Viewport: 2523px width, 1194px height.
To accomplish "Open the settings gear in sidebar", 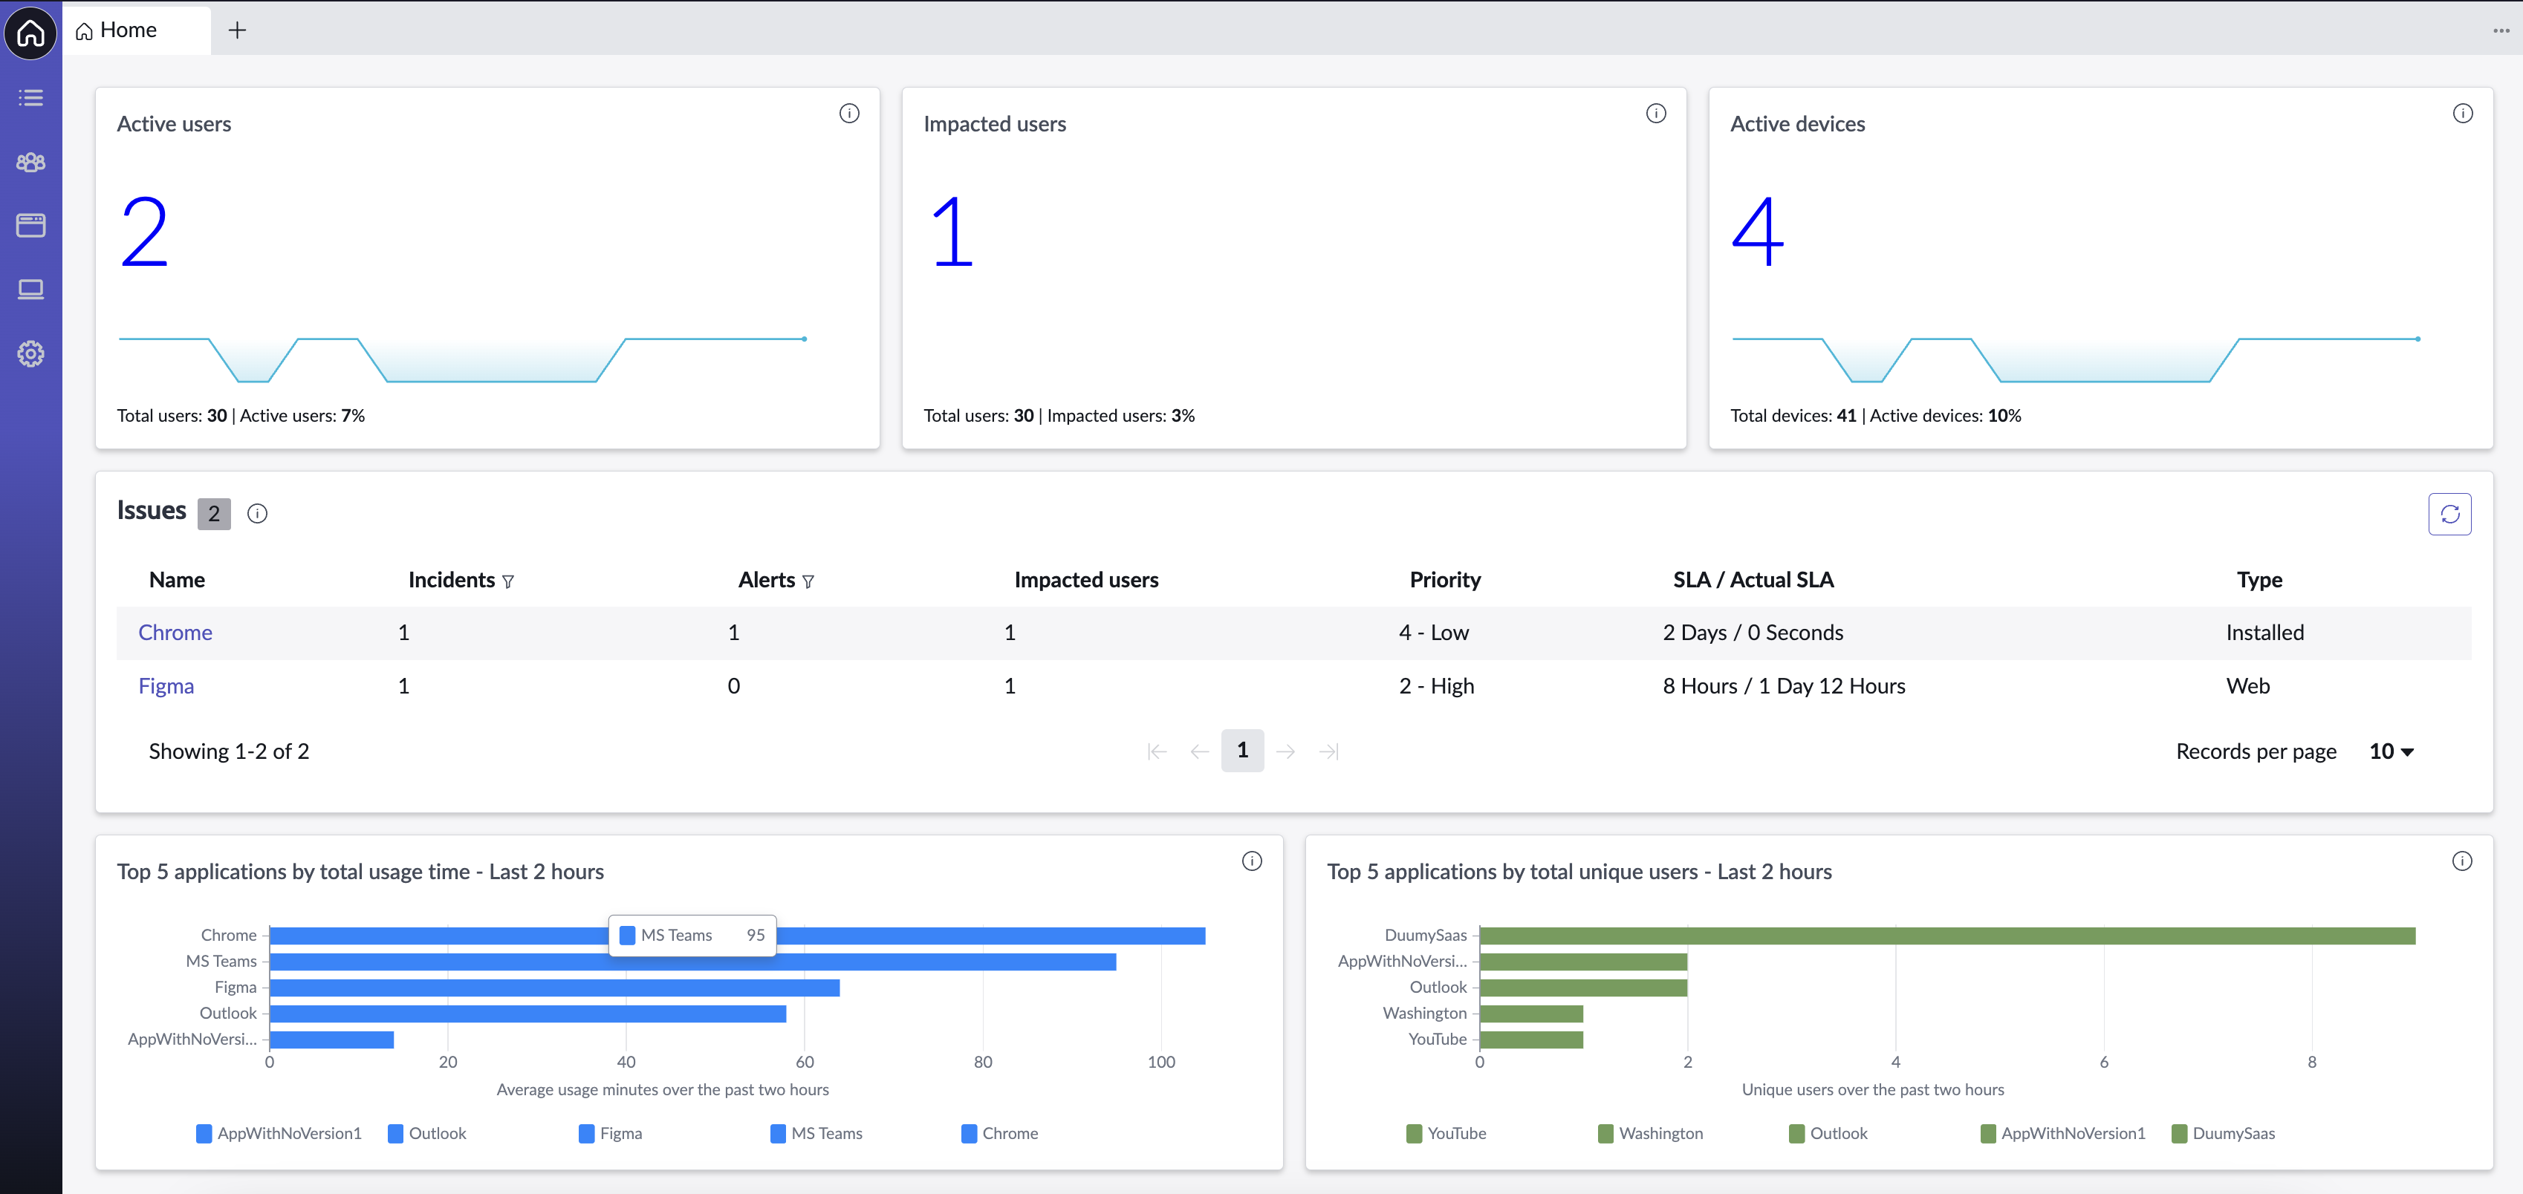I will (30, 354).
